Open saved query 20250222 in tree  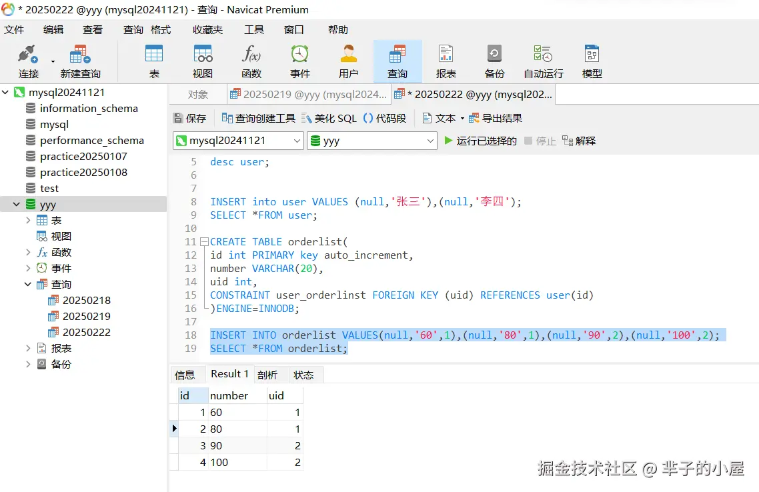pyautogui.click(x=86, y=332)
